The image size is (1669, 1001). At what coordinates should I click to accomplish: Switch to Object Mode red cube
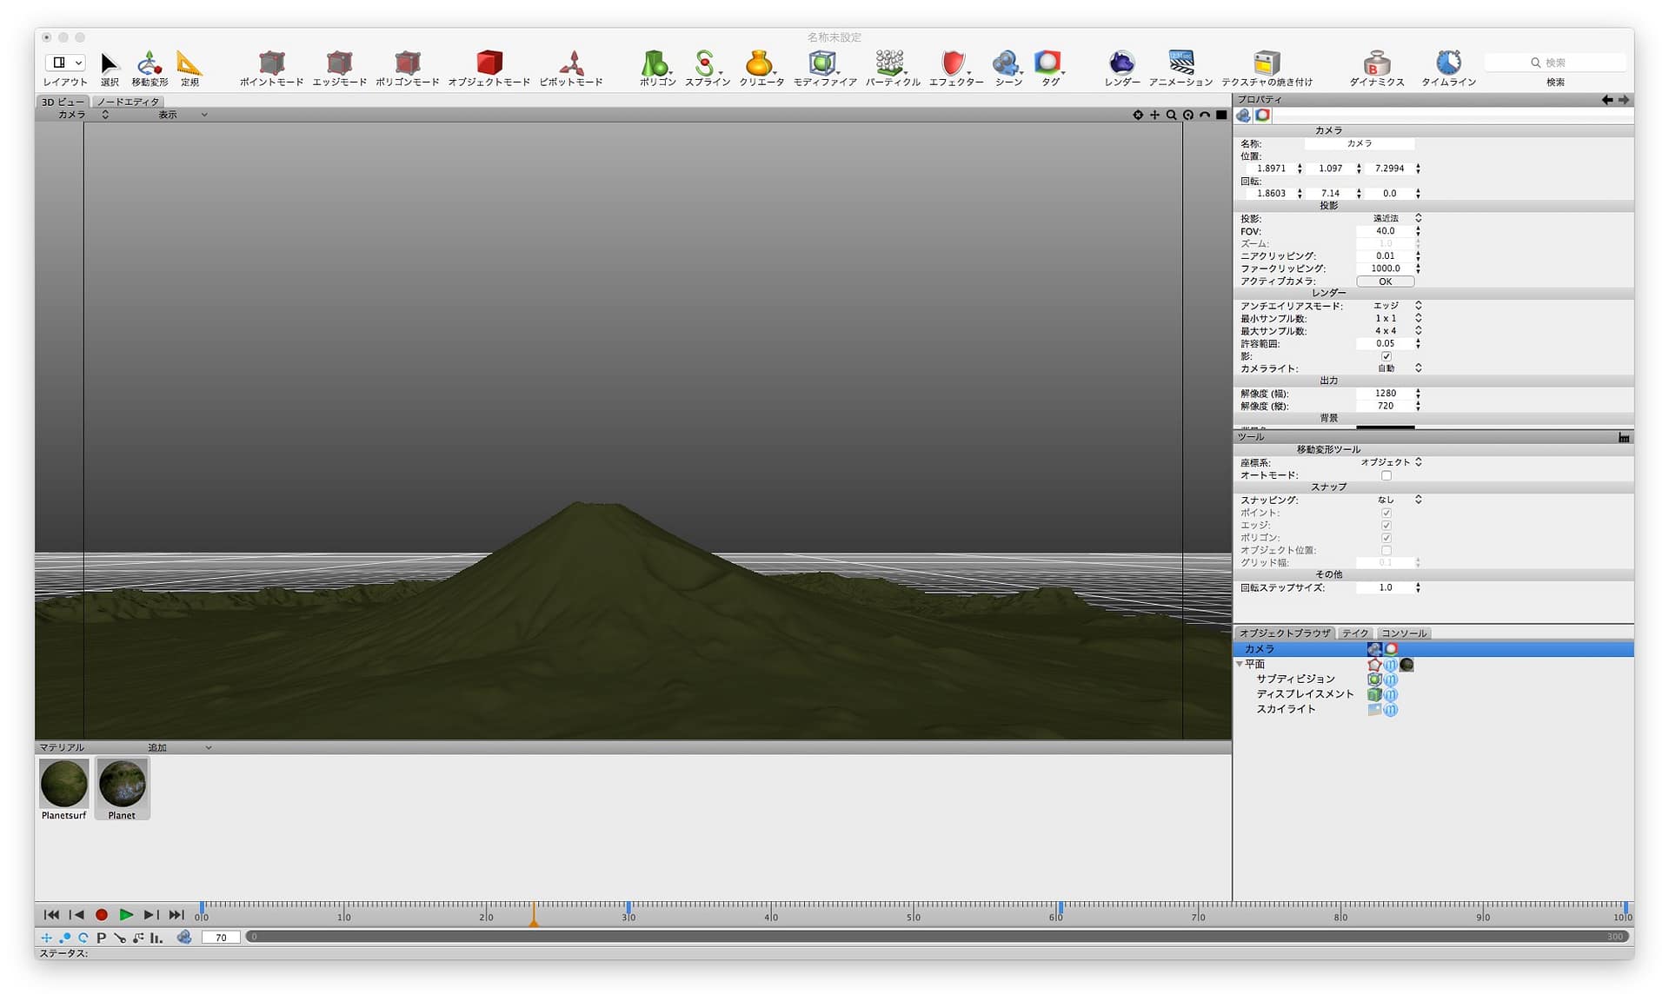tap(489, 63)
